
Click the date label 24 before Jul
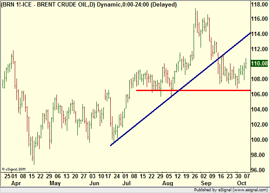point(117,176)
